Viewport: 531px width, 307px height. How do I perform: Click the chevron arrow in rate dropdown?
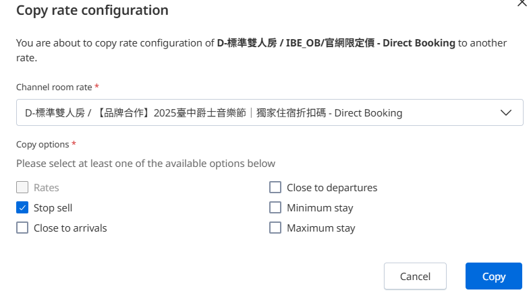point(506,112)
